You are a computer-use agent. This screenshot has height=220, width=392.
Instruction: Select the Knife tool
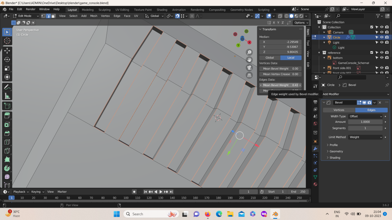pos(7,151)
